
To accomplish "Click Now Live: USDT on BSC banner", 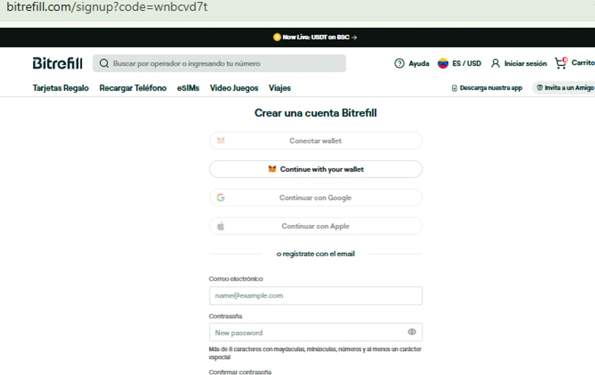I will [x=315, y=37].
